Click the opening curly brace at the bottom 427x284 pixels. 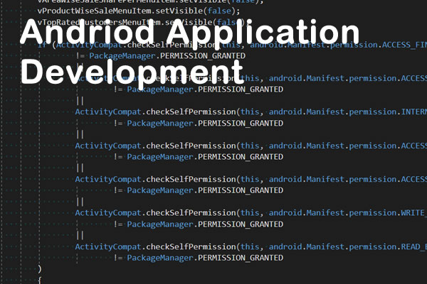[39, 280]
